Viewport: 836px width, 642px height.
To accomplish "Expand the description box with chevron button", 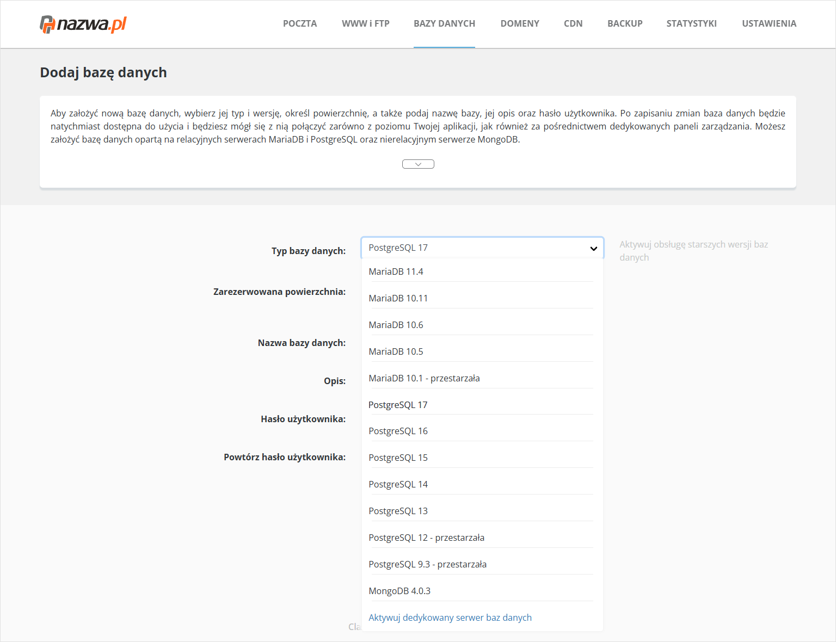I will pyautogui.click(x=418, y=164).
